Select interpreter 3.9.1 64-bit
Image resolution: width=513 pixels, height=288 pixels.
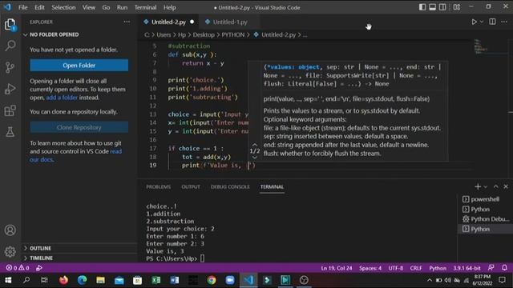point(467,268)
